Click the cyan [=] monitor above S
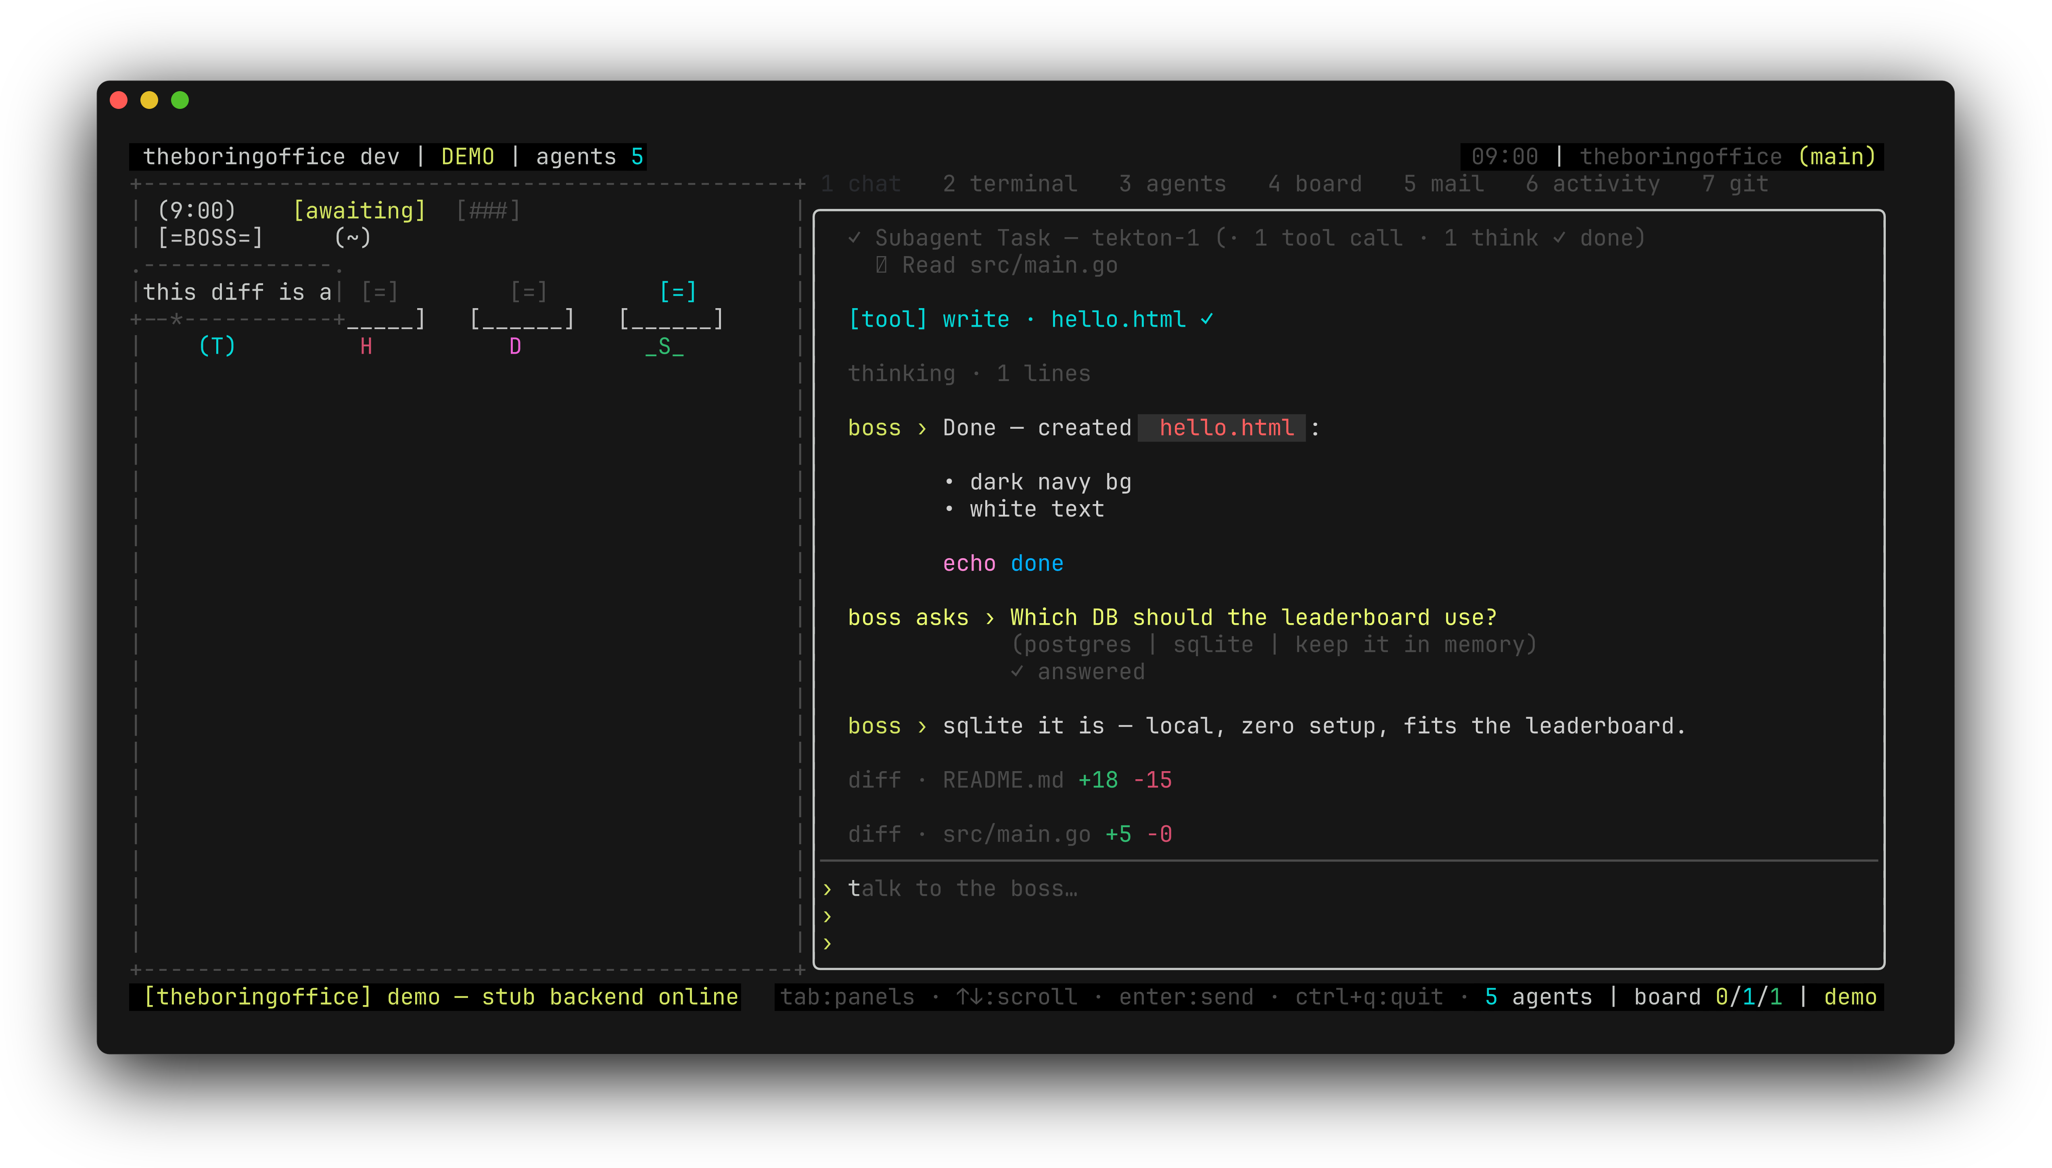The width and height of the screenshot is (2052, 1168). pos(678,291)
